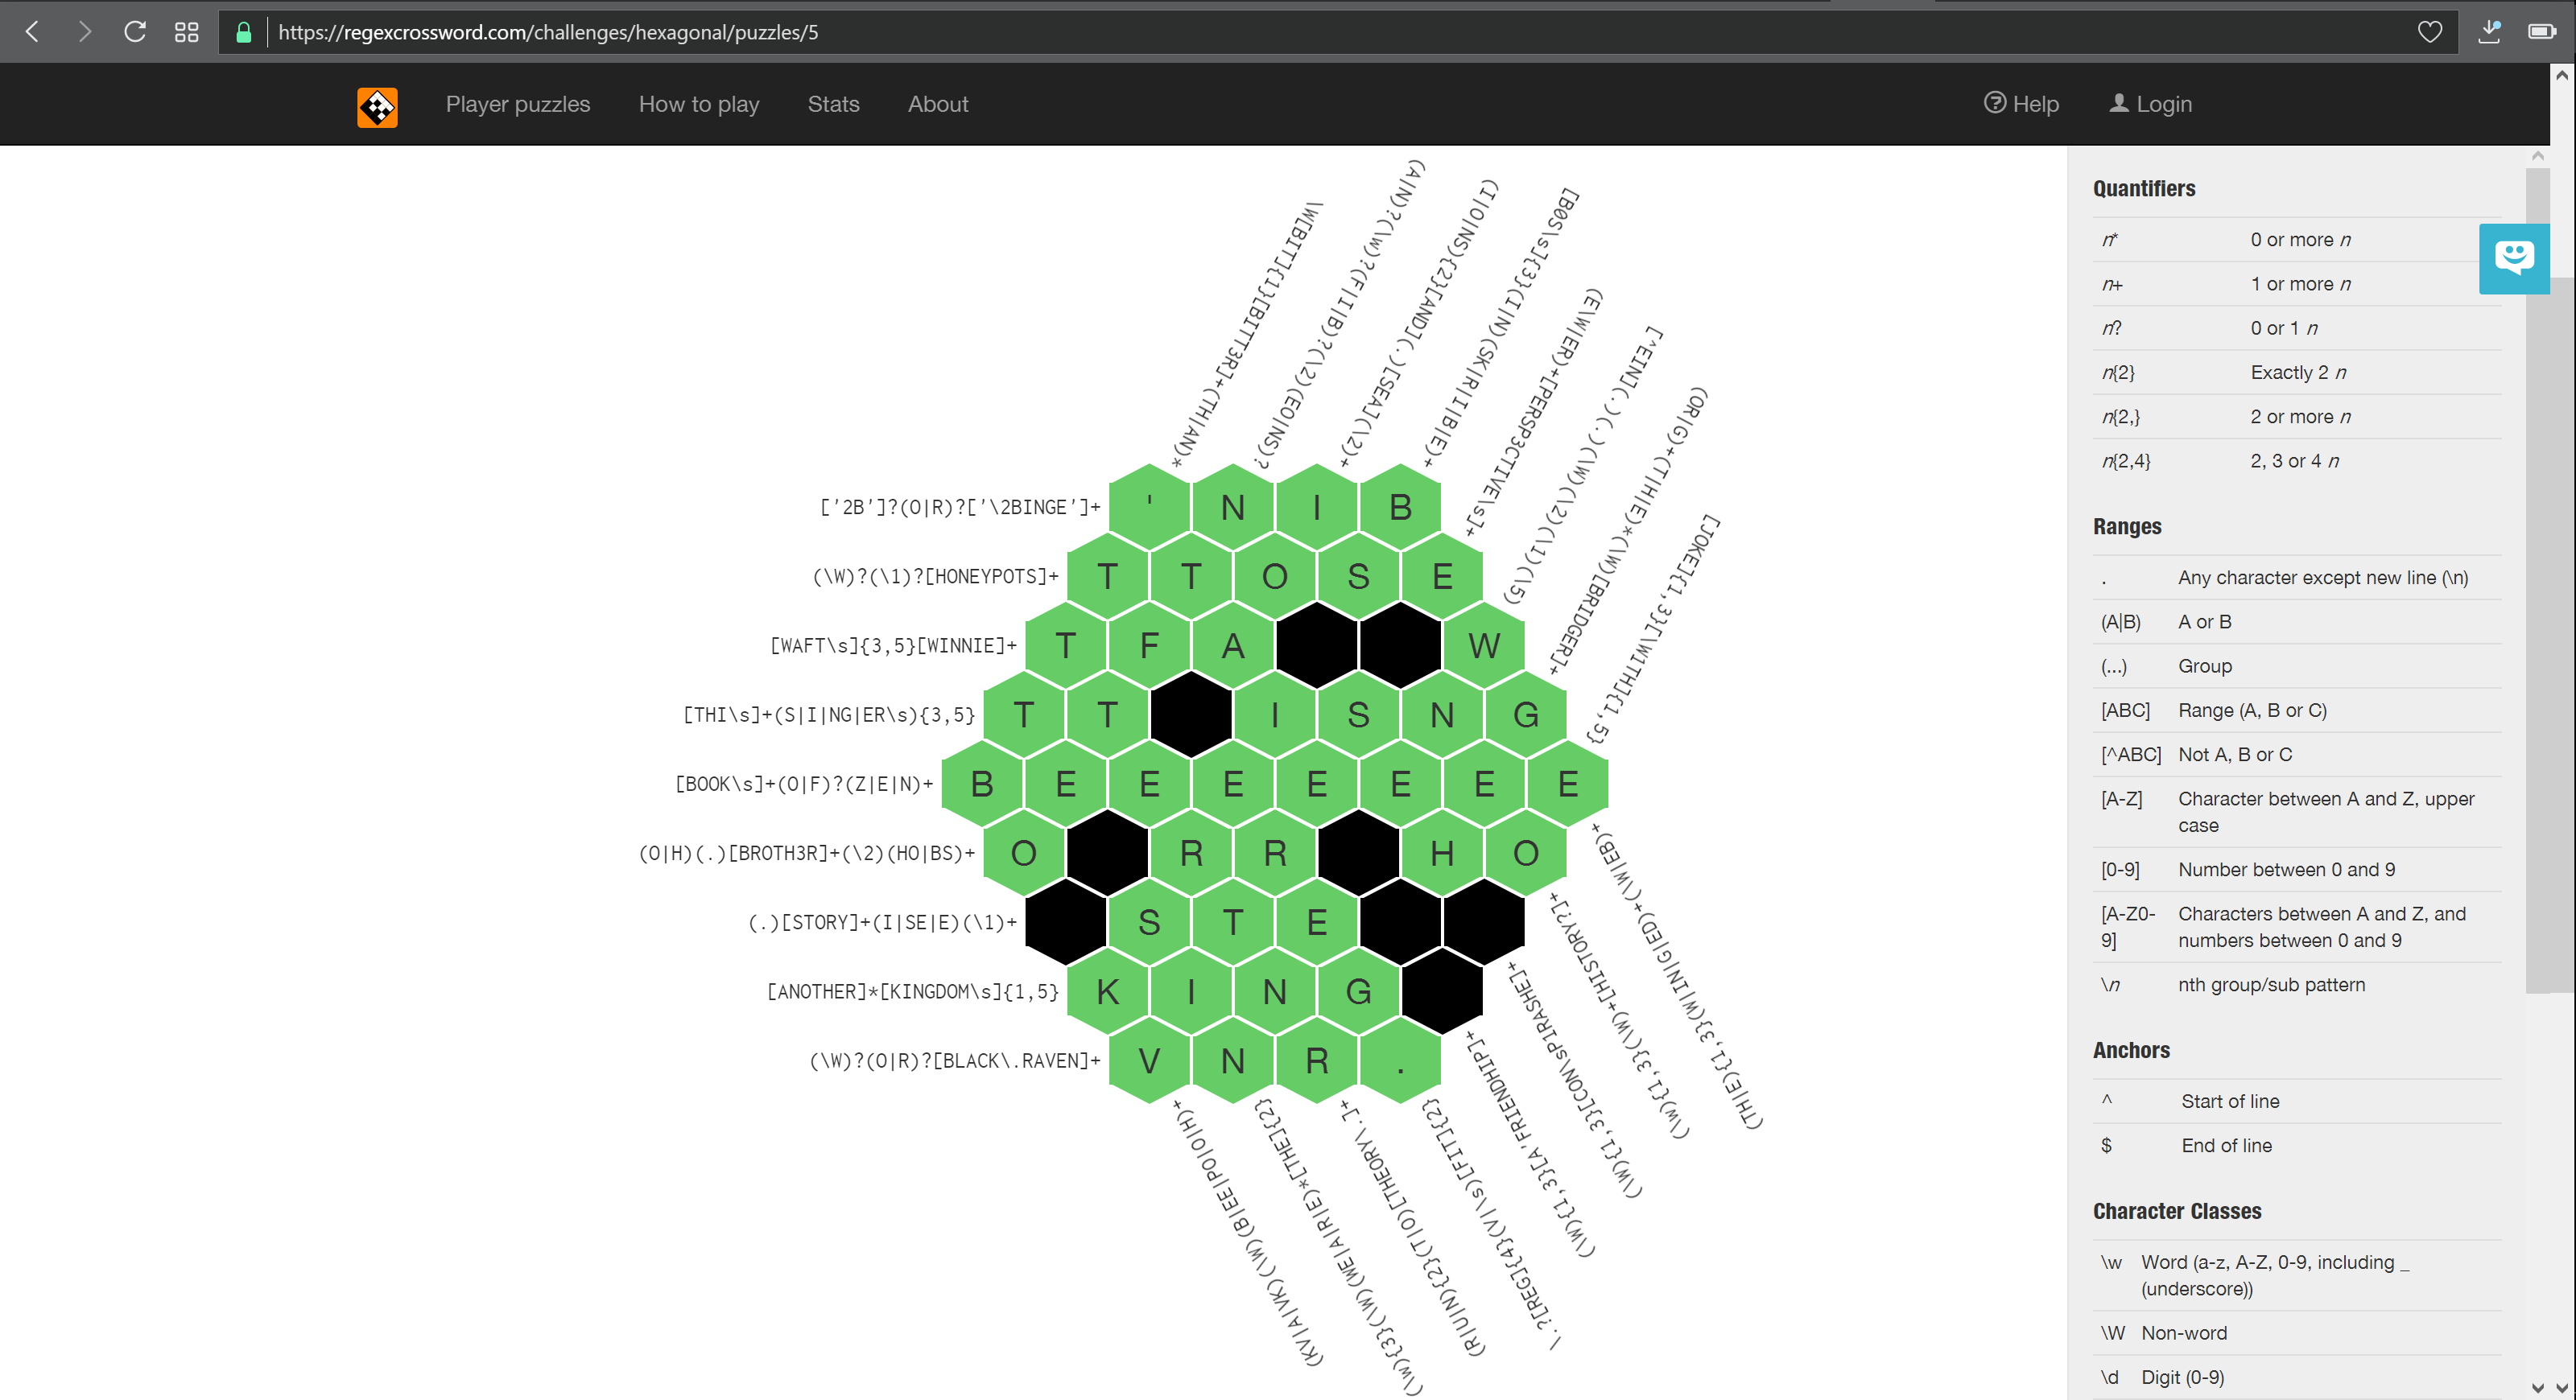Select the hex cell containing V

coord(1149,1060)
